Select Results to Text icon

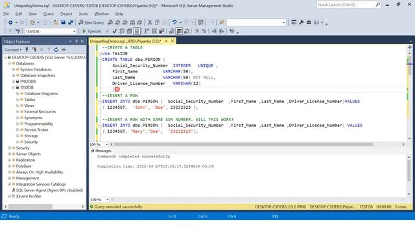(x=172, y=31)
